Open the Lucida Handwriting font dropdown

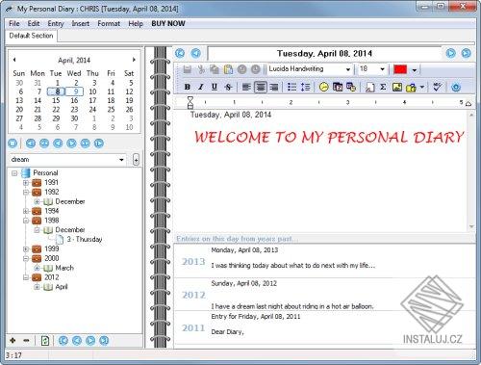pos(348,69)
